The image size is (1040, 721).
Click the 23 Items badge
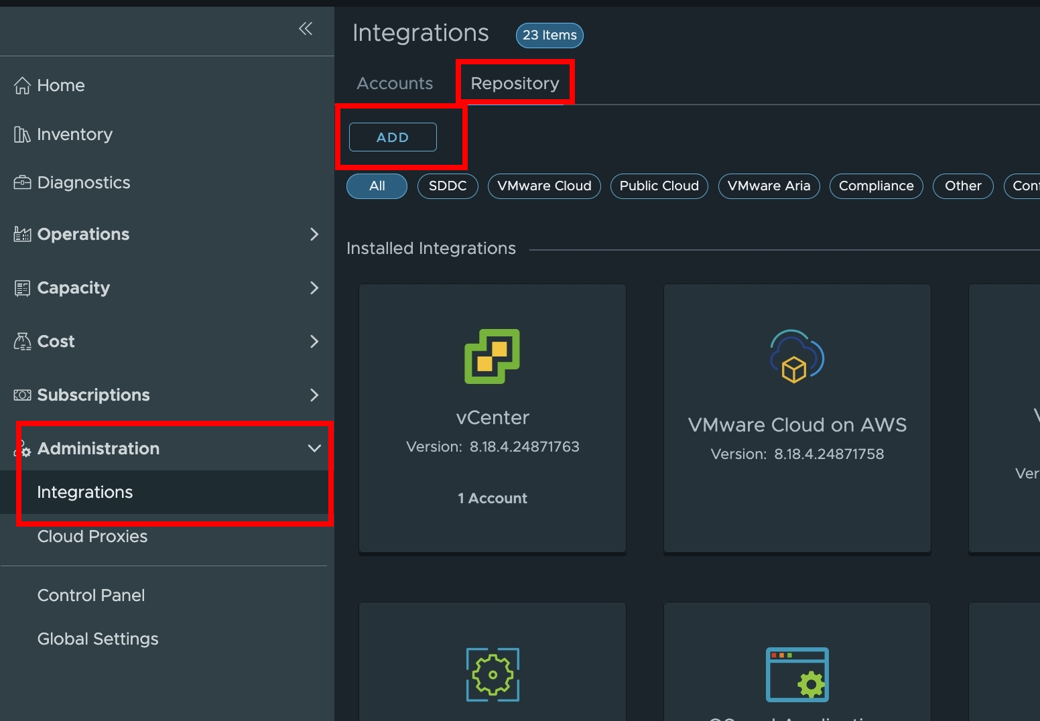(x=549, y=36)
